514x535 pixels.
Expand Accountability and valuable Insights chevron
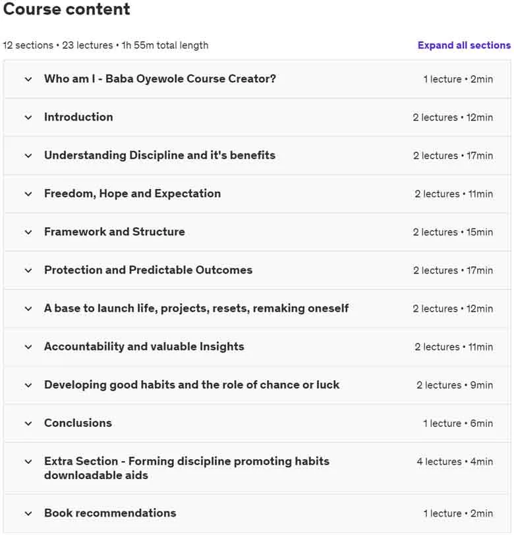coord(28,347)
